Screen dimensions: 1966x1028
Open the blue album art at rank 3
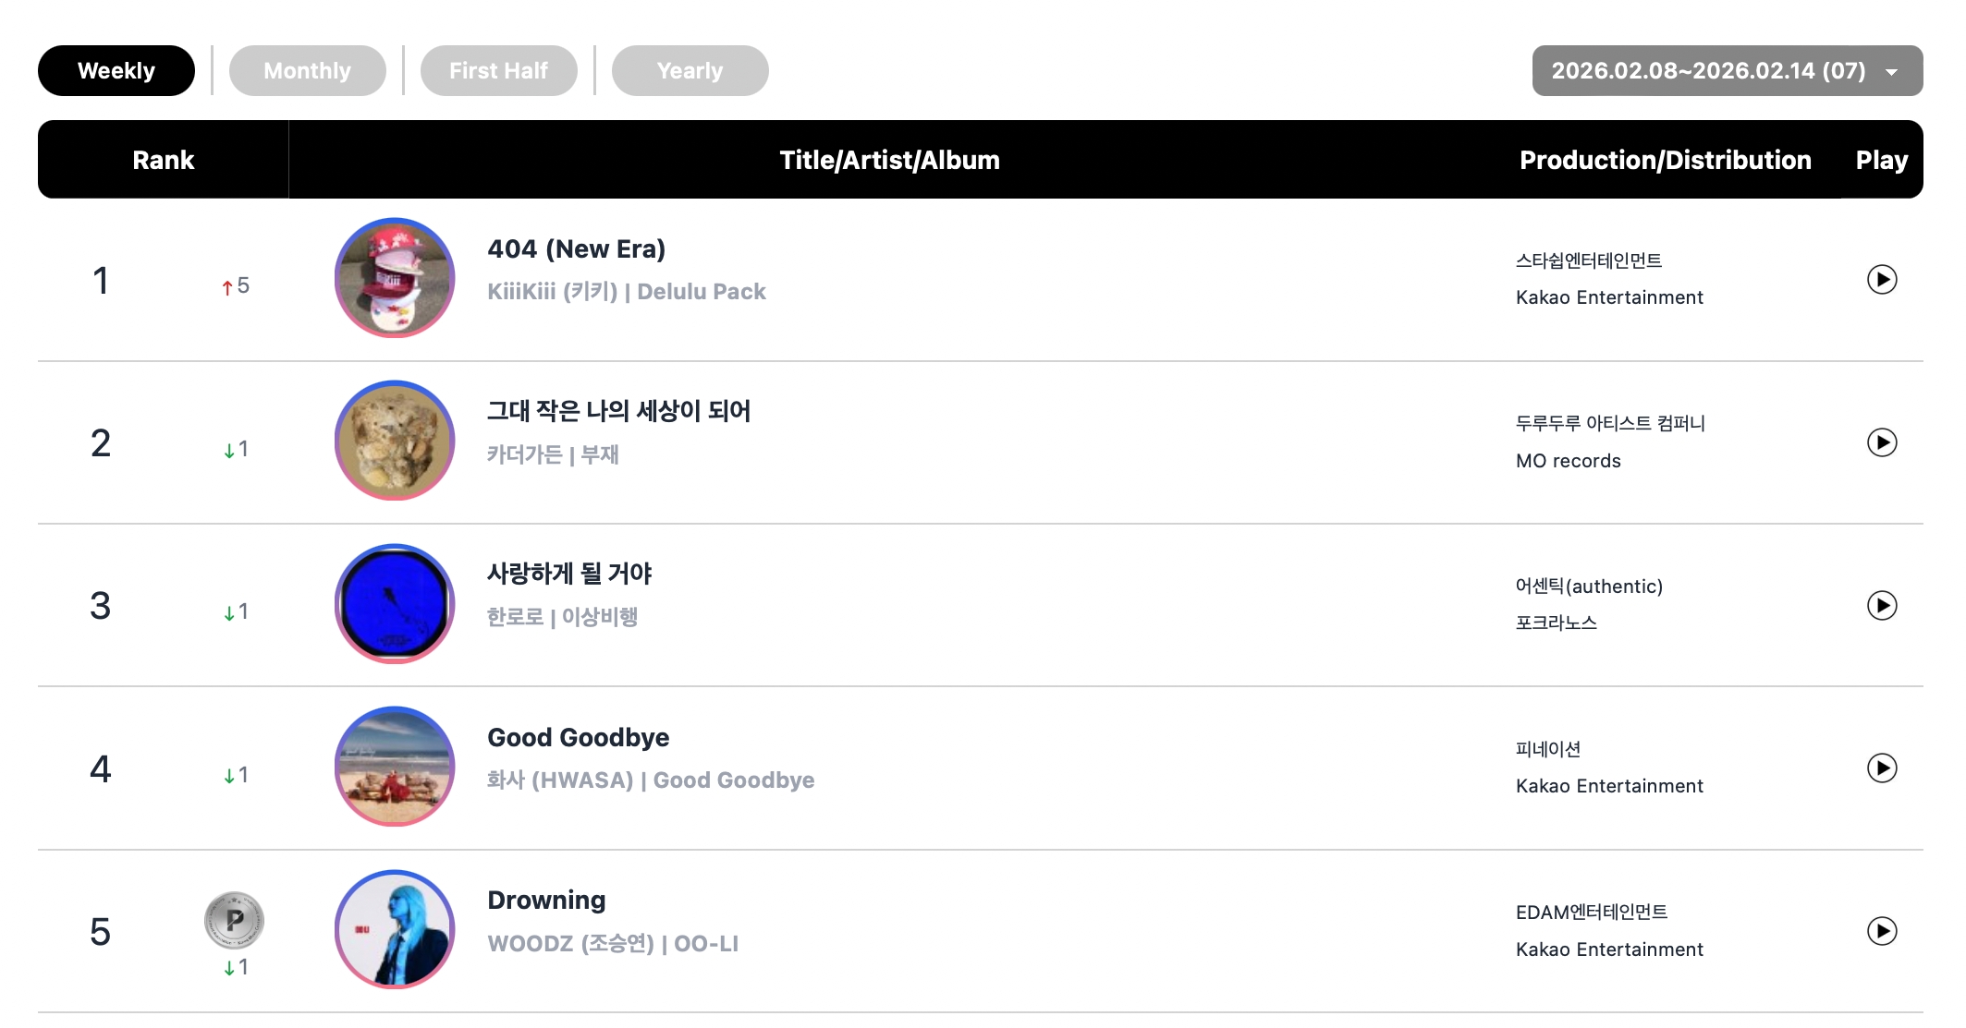[395, 604]
